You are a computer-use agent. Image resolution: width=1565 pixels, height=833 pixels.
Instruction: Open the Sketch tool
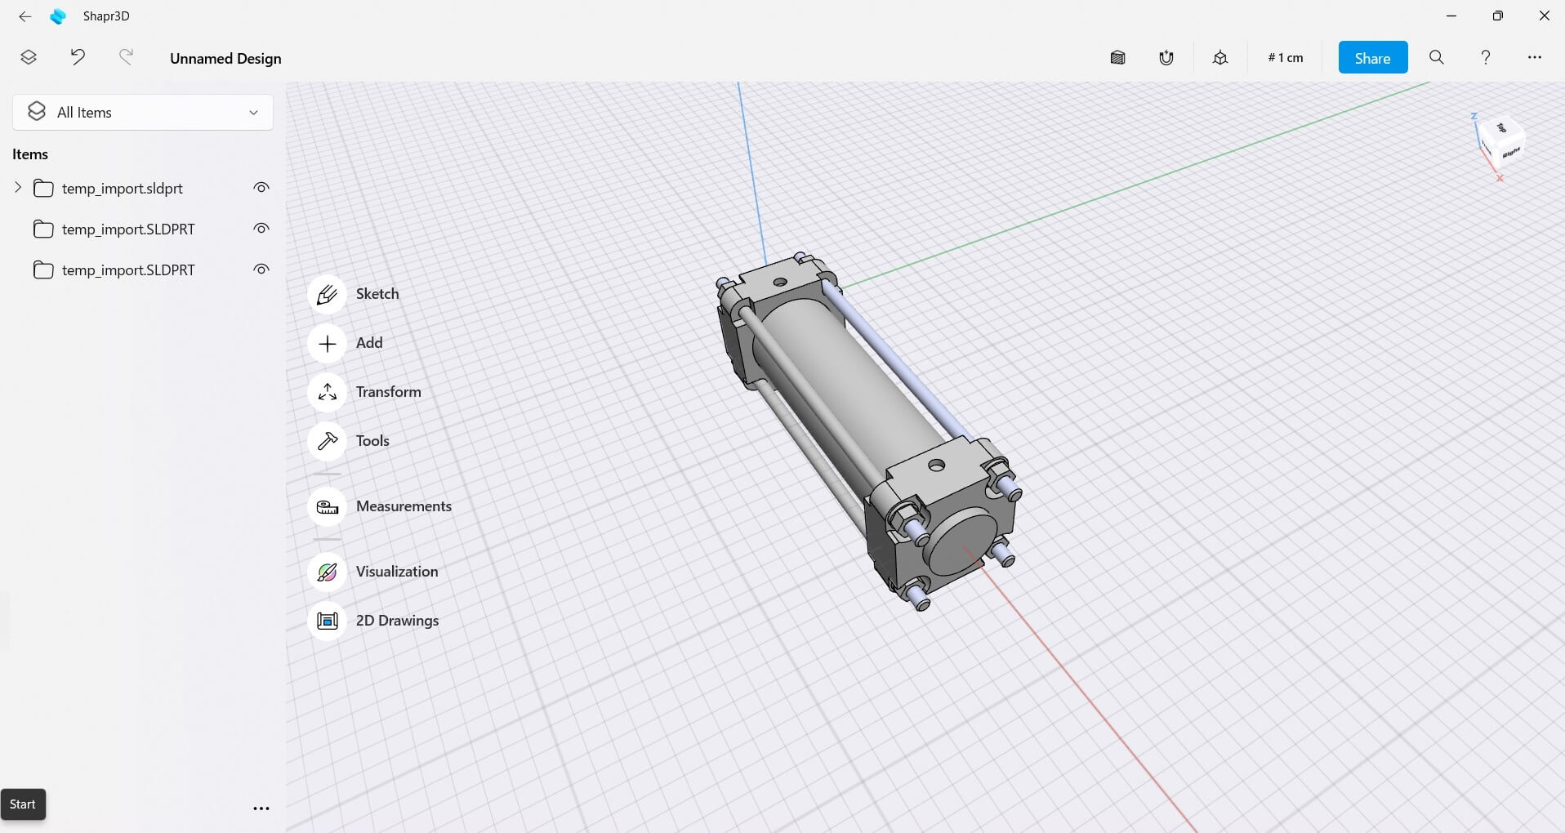[x=328, y=295]
